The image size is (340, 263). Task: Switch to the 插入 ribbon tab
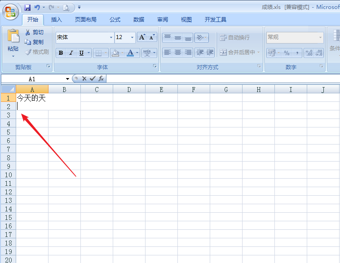[57, 20]
